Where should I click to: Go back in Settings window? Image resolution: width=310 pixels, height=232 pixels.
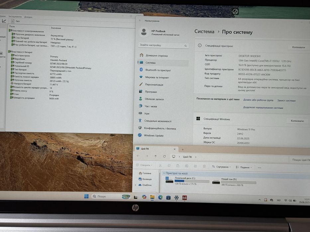tap(140, 20)
